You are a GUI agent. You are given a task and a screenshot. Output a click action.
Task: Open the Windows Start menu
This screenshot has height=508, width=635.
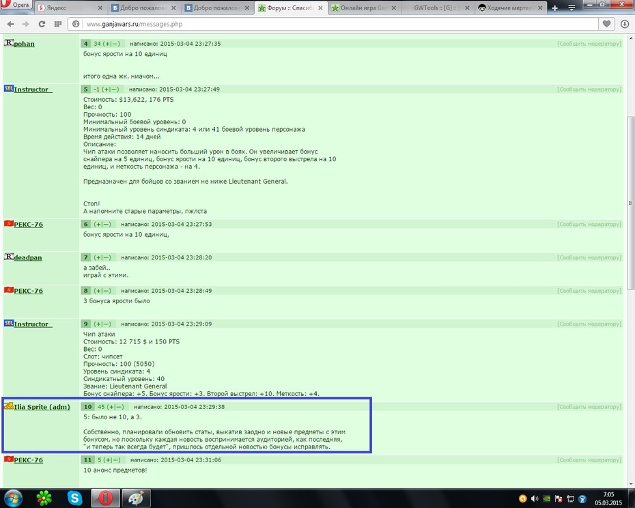coord(12,498)
